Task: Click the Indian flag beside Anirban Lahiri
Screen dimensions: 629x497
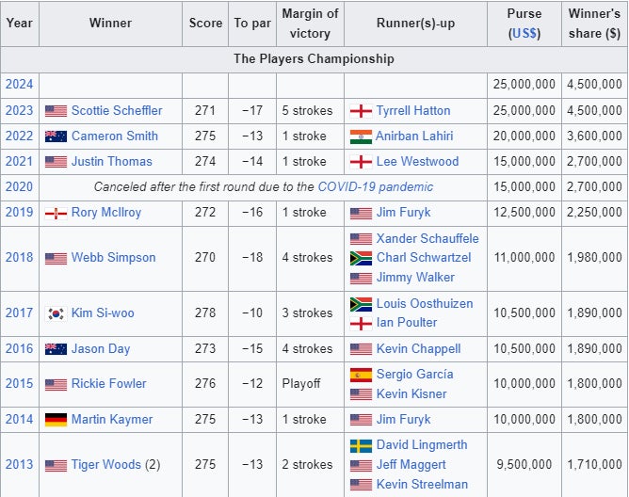Action: 361,136
